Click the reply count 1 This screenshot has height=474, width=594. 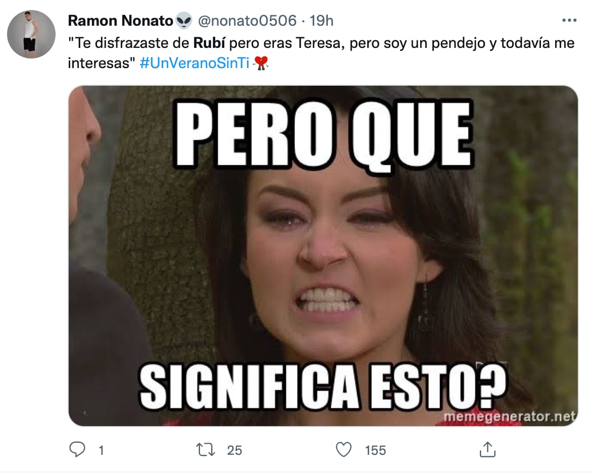click(x=101, y=450)
